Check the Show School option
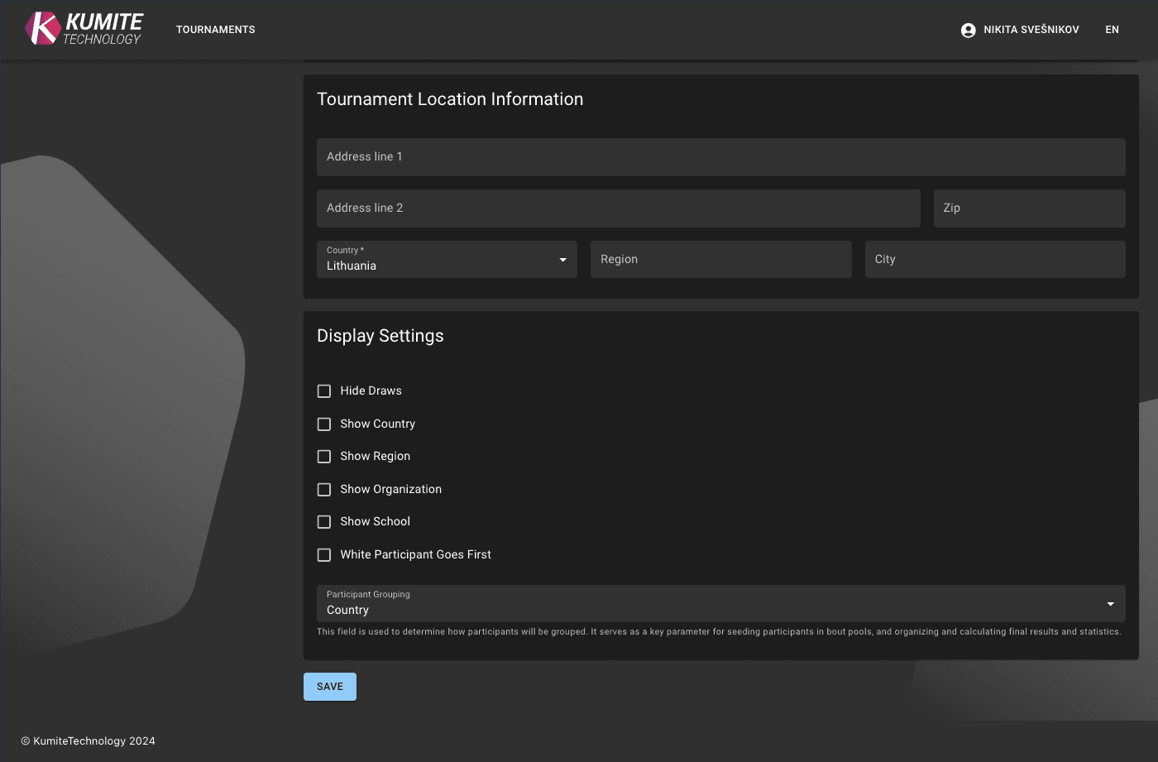 pos(323,521)
